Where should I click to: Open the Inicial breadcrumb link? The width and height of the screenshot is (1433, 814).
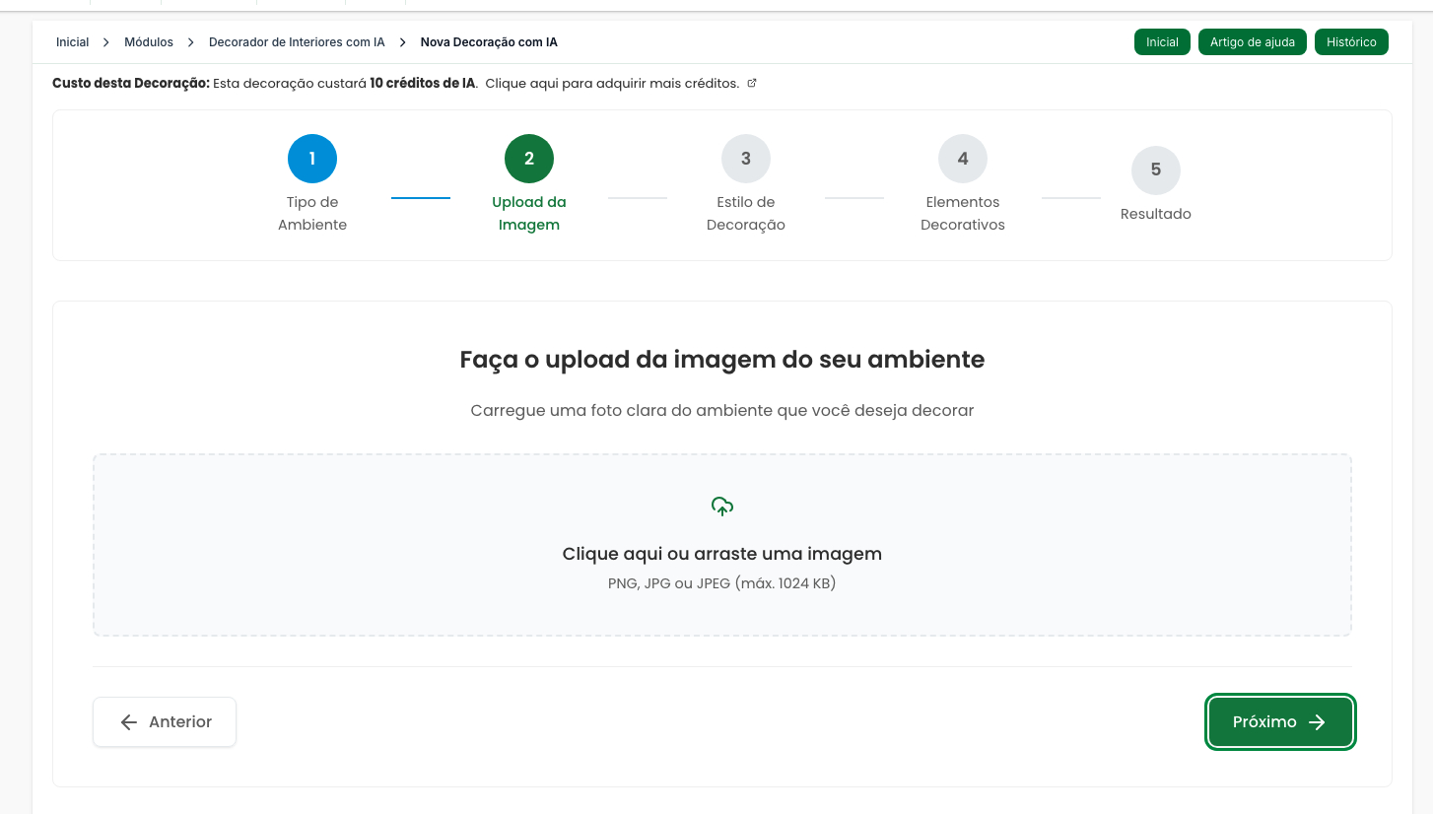click(x=72, y=42)
